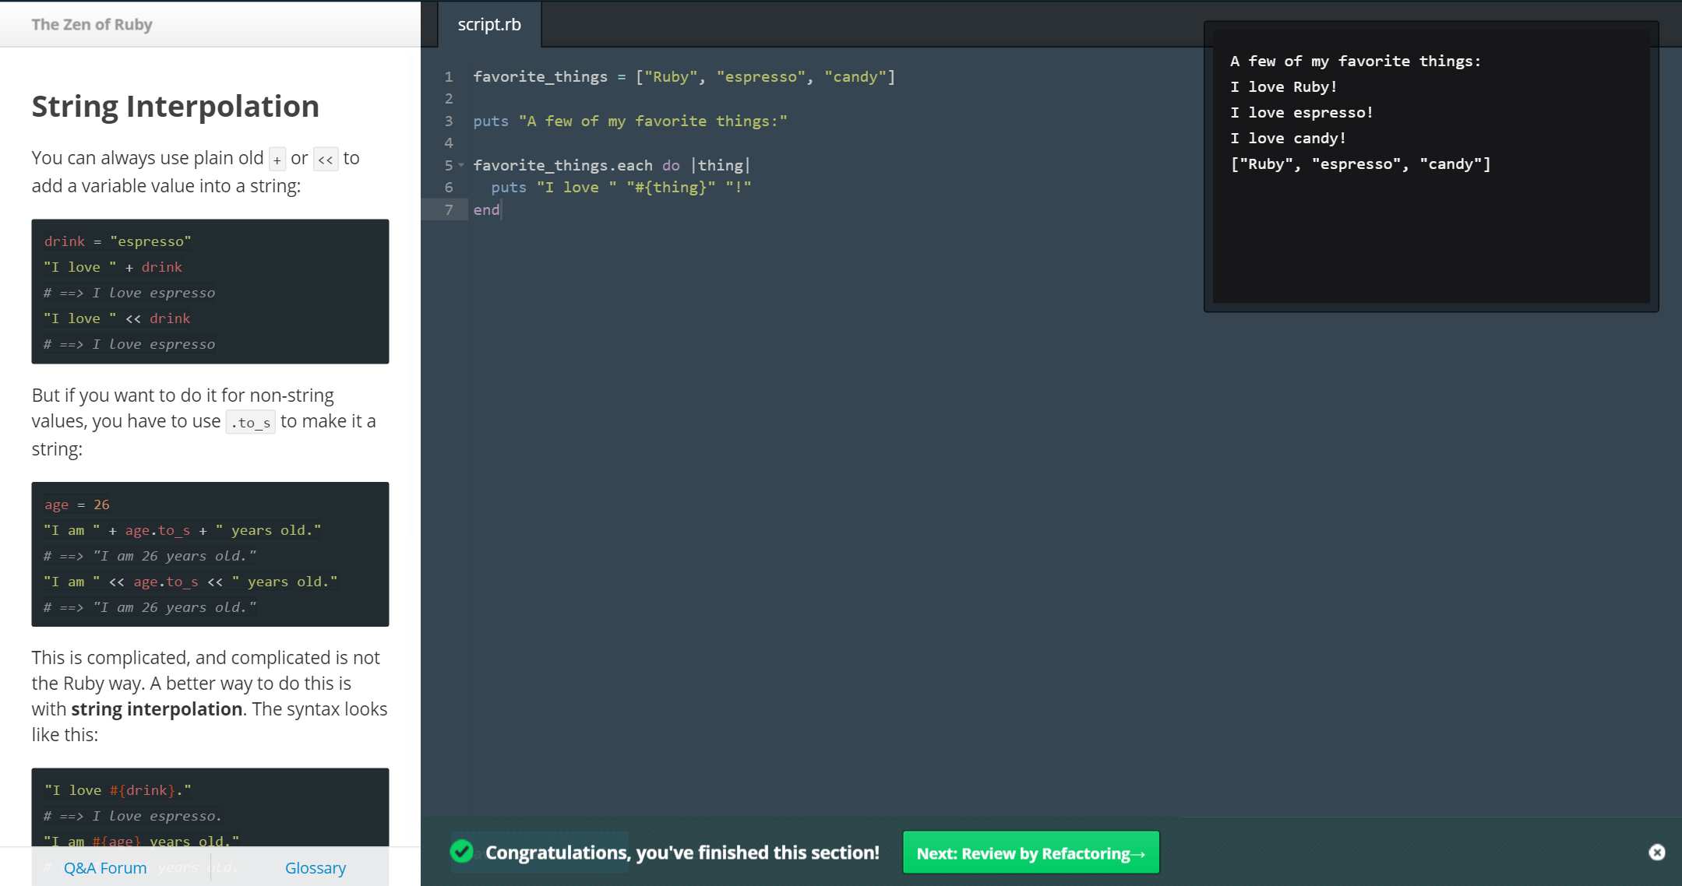This screenshot has width=1682, height=886.
Task: Place cursor after 'end' on line 7
Action: pyautogui.click(x=501, y=209)
